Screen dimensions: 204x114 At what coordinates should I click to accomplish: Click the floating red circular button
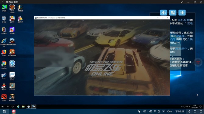coord(198,62)
